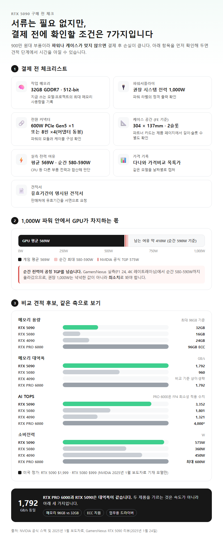
Task: Click the ECC 지원 pill
Action: click(x=94, y=513)
